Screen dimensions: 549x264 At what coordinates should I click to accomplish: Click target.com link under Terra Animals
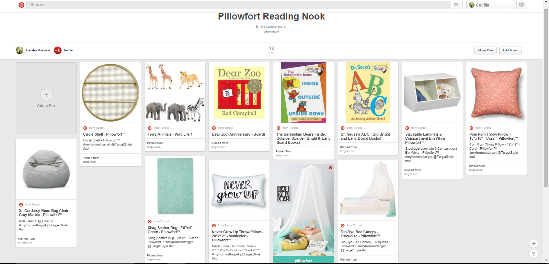(x=154, y=147)
